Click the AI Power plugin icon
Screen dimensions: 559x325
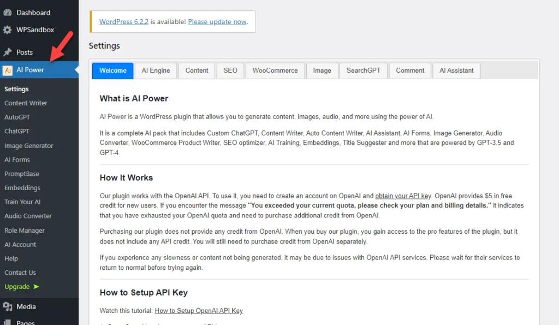click(x=8, y=70)
